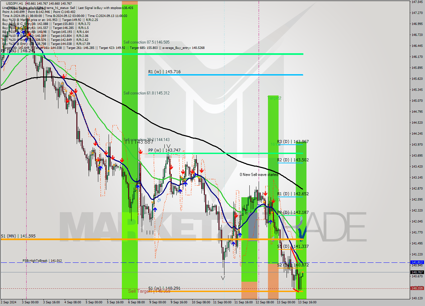Viewport: 425px width, 306px height.
Task: Click the '4 Sep 08:00' time axis label
Action: (x=72, y=302)
